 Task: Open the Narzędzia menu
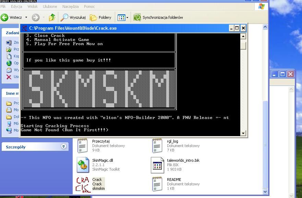70,6
